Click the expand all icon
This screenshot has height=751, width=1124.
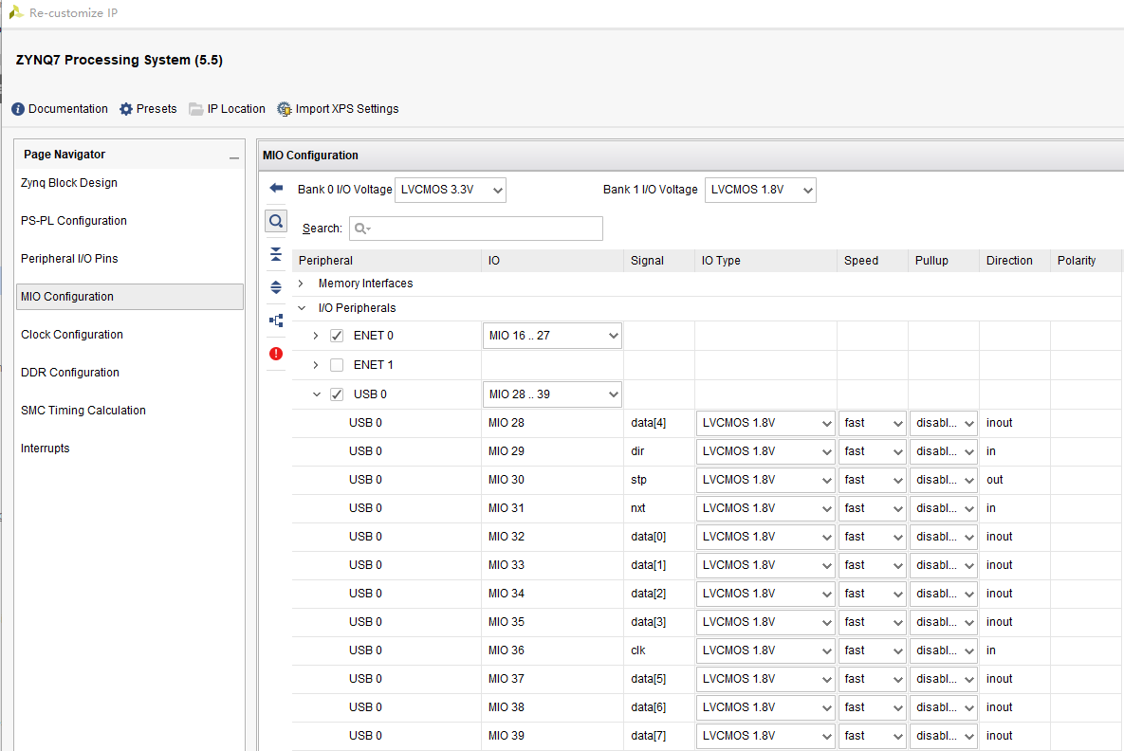pyautogui.click(x=276, y=287)
